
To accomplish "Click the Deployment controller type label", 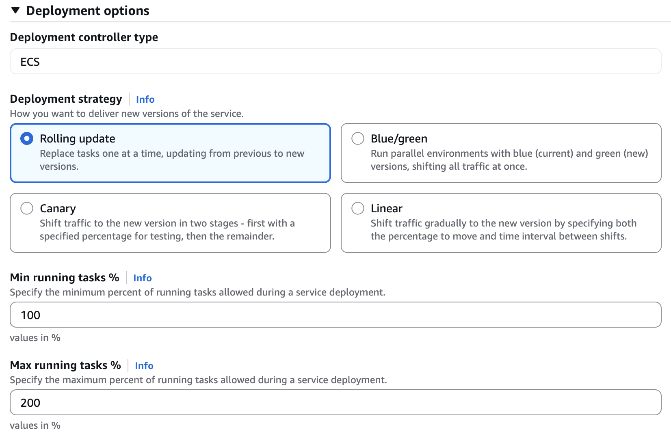I will click(x=84, y=37).
